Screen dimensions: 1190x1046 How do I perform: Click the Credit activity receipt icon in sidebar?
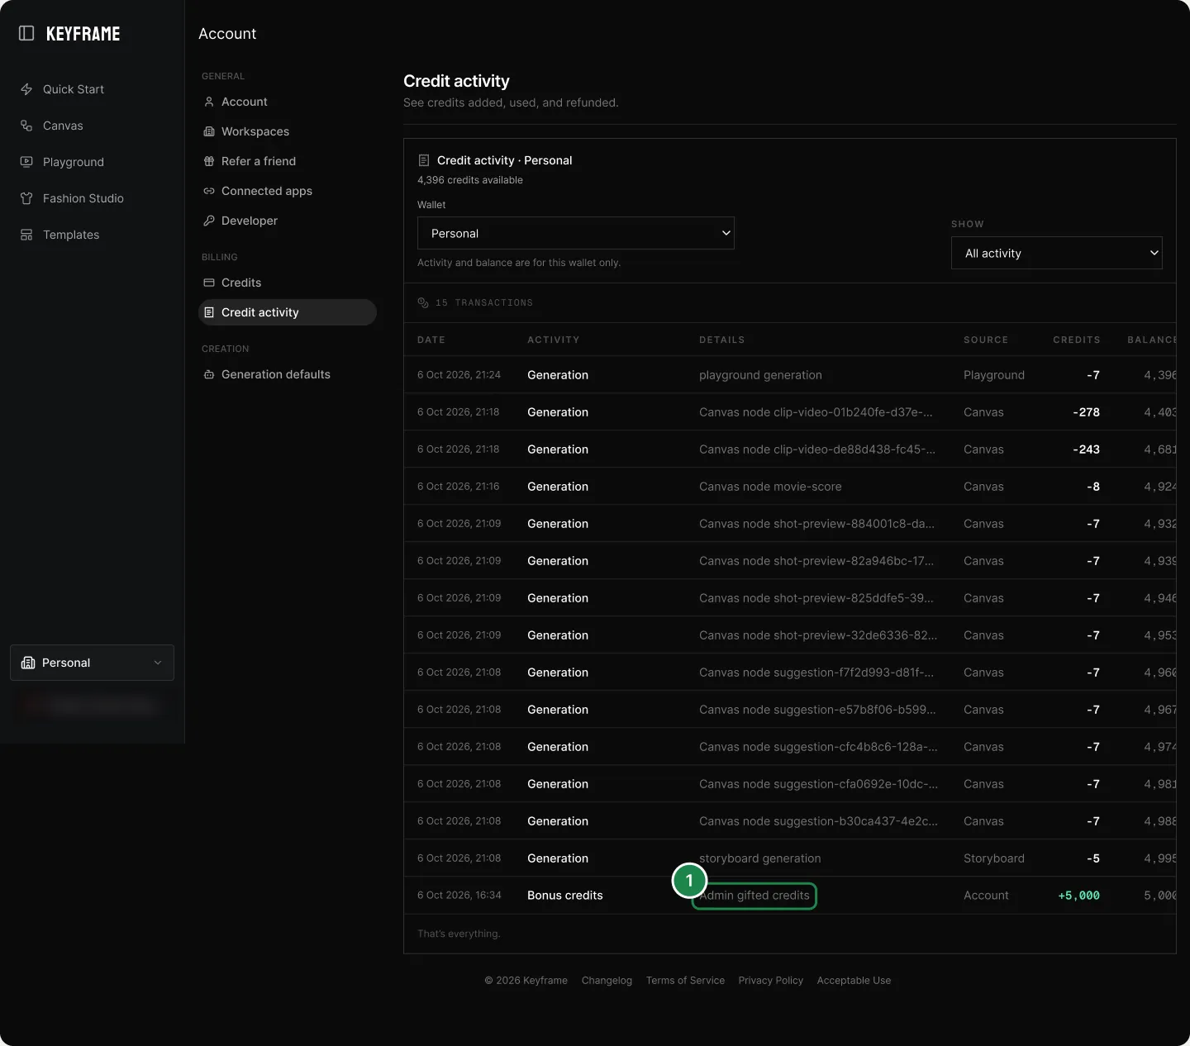pyautogui.click(x=209, y=312)
